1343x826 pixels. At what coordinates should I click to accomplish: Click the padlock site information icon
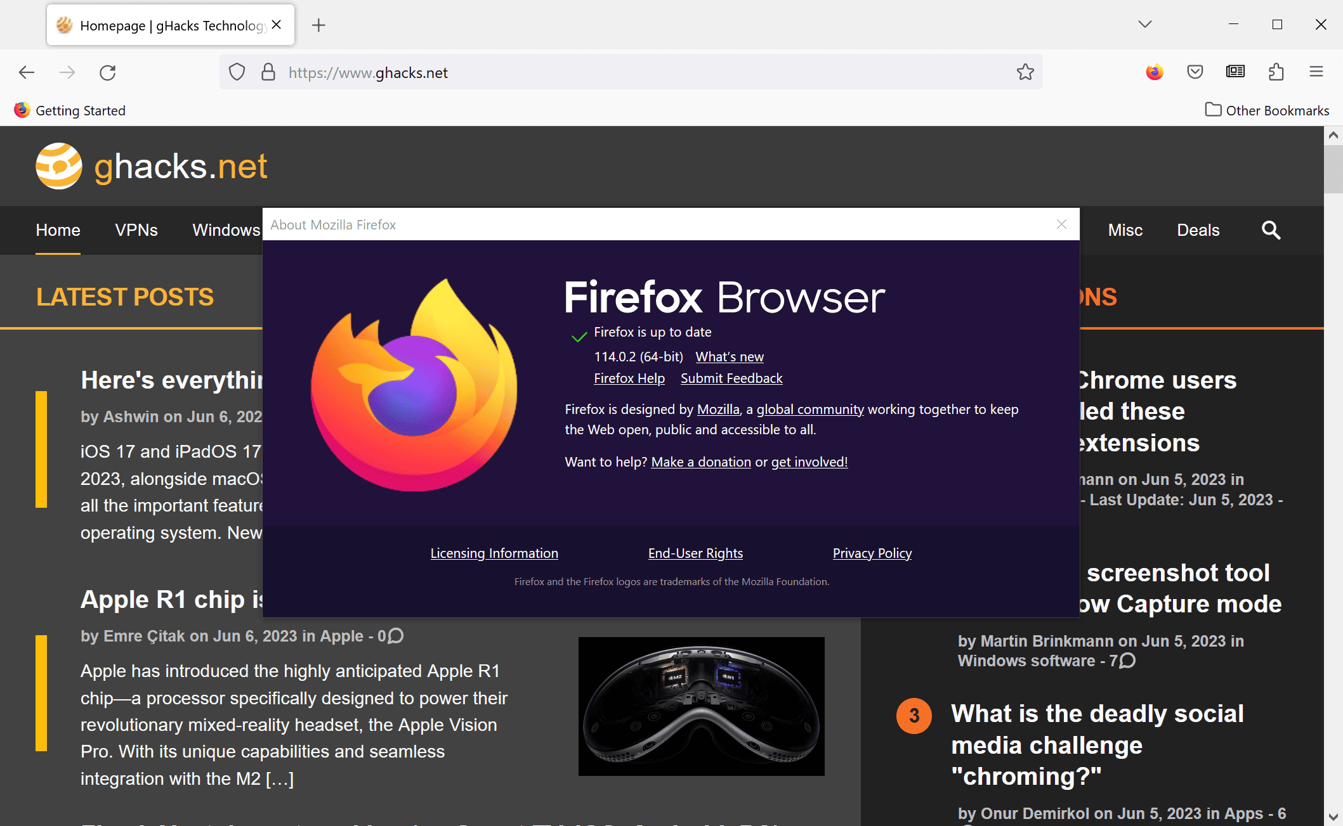[268, 72]
